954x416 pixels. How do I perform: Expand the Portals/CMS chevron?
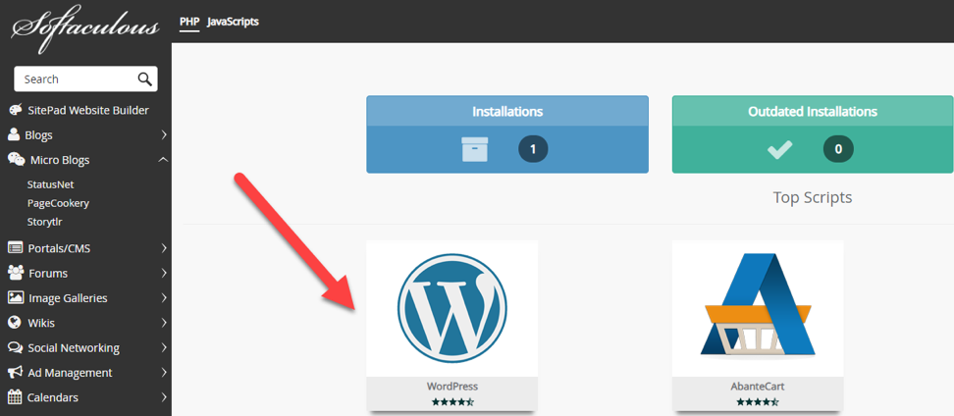[164, 248]
